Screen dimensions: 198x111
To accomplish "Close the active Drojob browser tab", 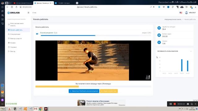I will 52,3.
